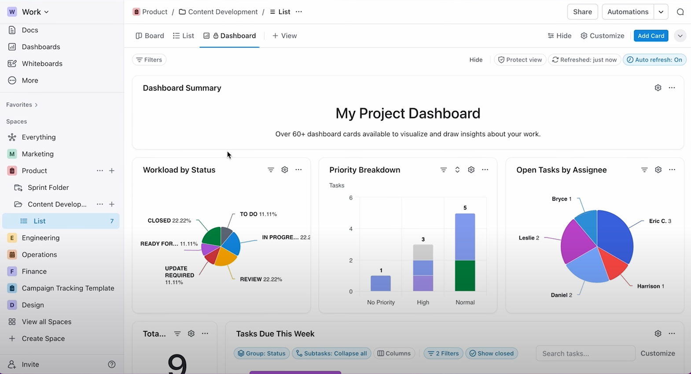
Task: Switch to the Board tab
Action: point(150,36)
